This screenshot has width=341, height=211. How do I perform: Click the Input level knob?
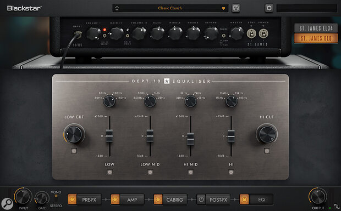23,197
